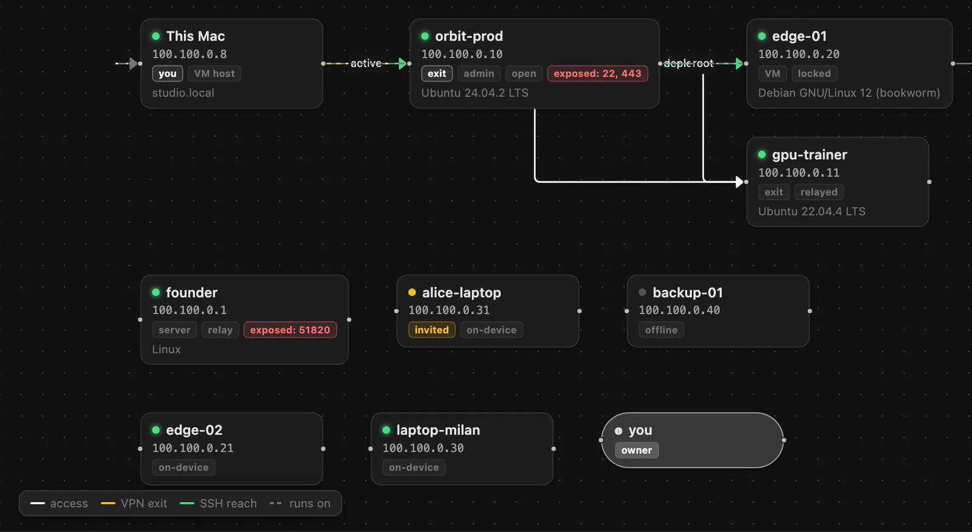Click the 'relay' tag on founder
Viewport: 972px width, 532px height.
(x=220, y=330)
